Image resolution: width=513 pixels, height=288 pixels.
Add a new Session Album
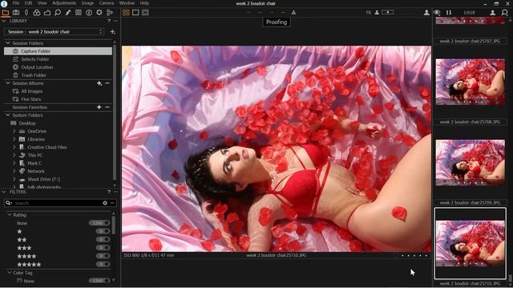(99, 83)
